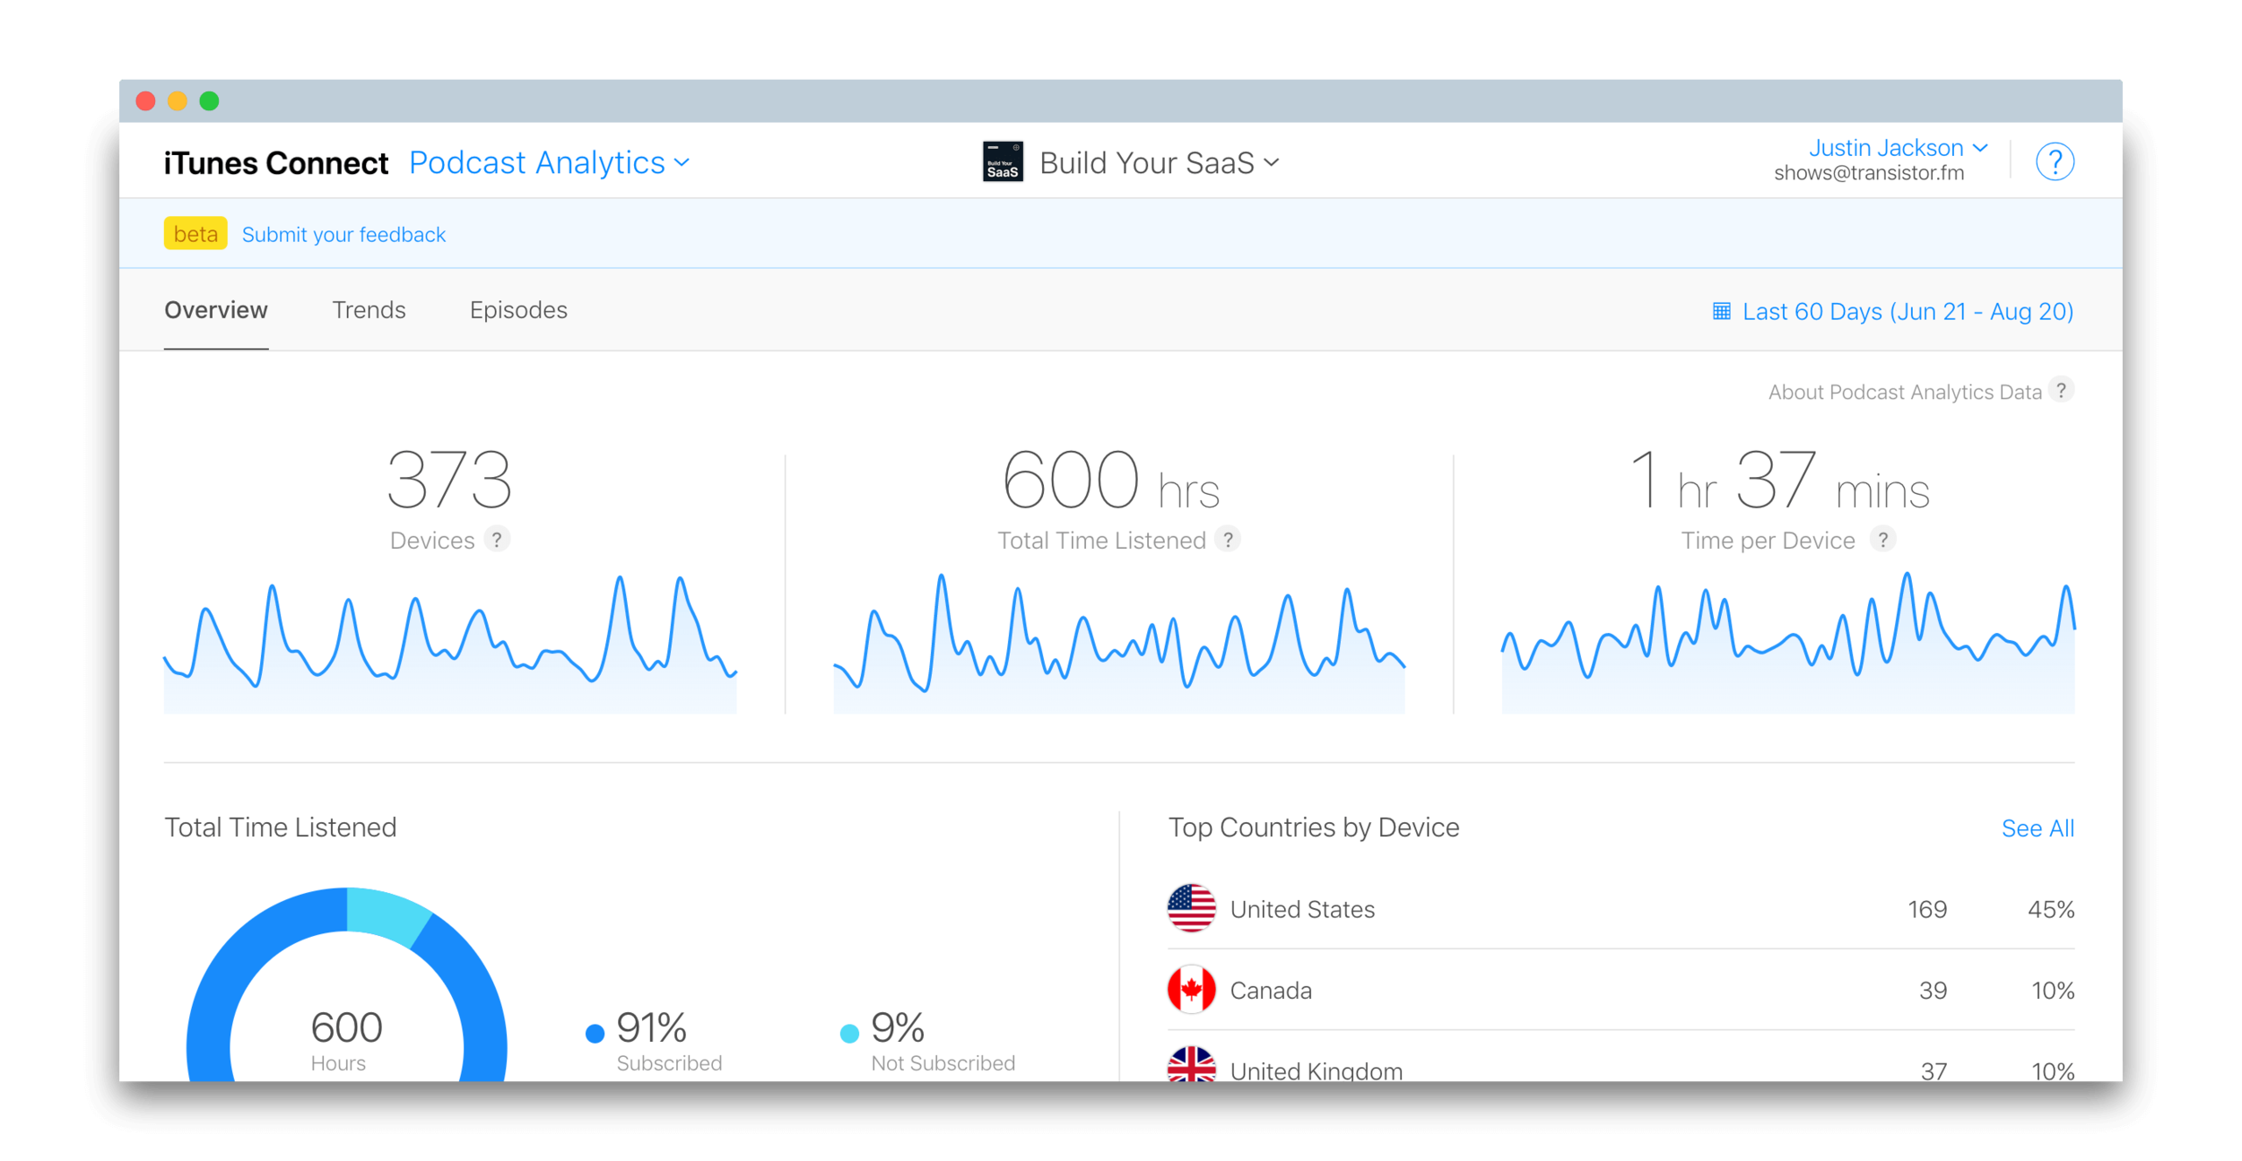
Task: Switch to the Trends tab
Action: (369, 310)
